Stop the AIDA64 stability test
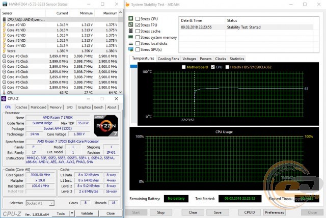The image size is (326, 218). click(x=161, y=212)
